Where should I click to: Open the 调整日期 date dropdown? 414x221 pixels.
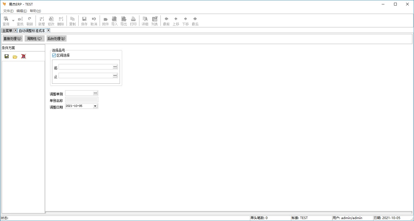click(95, 106)
